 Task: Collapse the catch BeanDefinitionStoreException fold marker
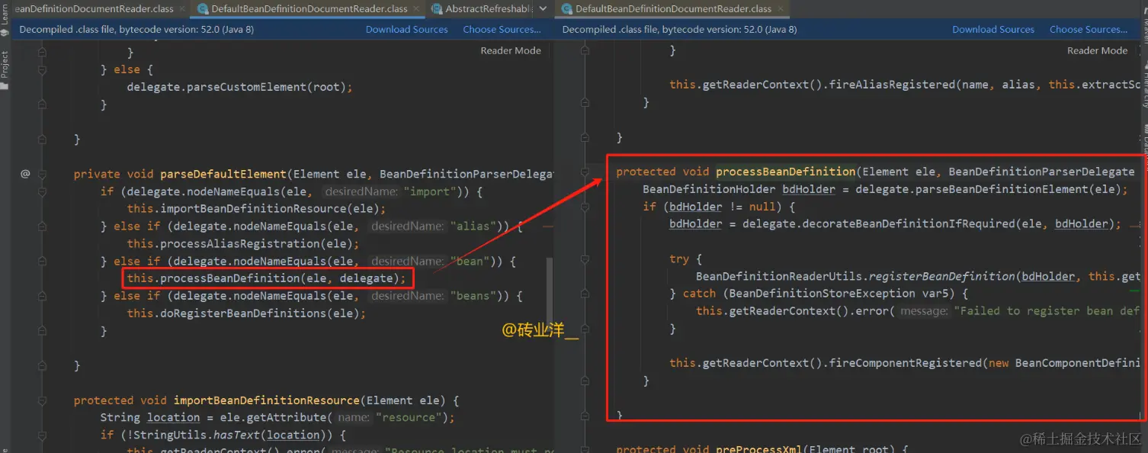click(x=585, y=294)
